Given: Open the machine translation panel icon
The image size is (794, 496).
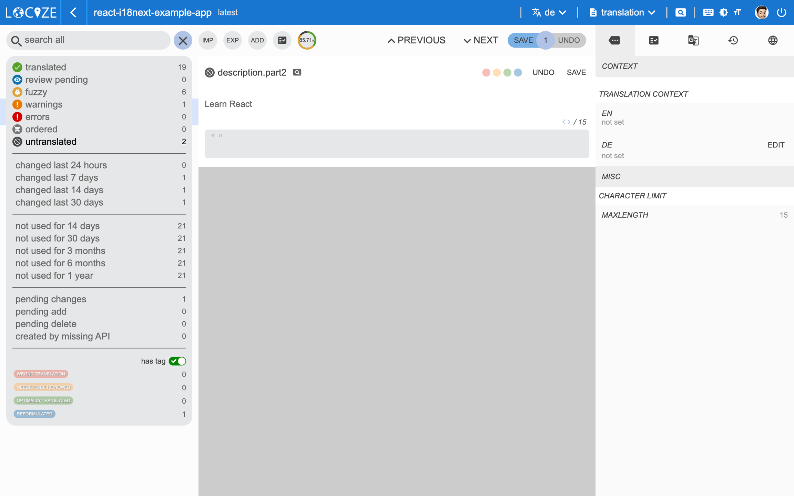Looking at the screenshot, I should pyautogui.click(x=693, y=40).
